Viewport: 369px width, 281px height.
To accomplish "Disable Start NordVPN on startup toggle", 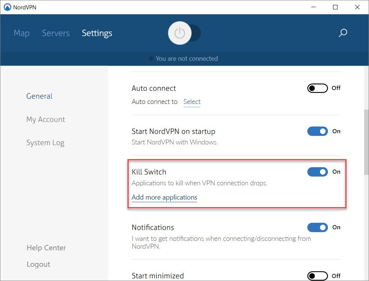I will [x=318, y=131].
